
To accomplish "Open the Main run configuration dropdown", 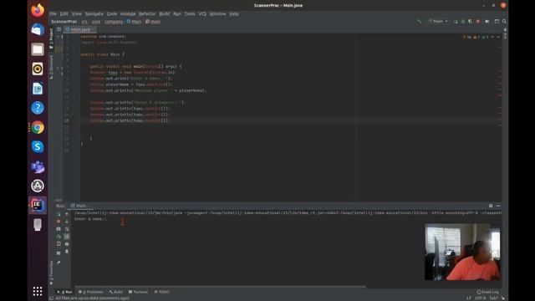I will (438, 21).
